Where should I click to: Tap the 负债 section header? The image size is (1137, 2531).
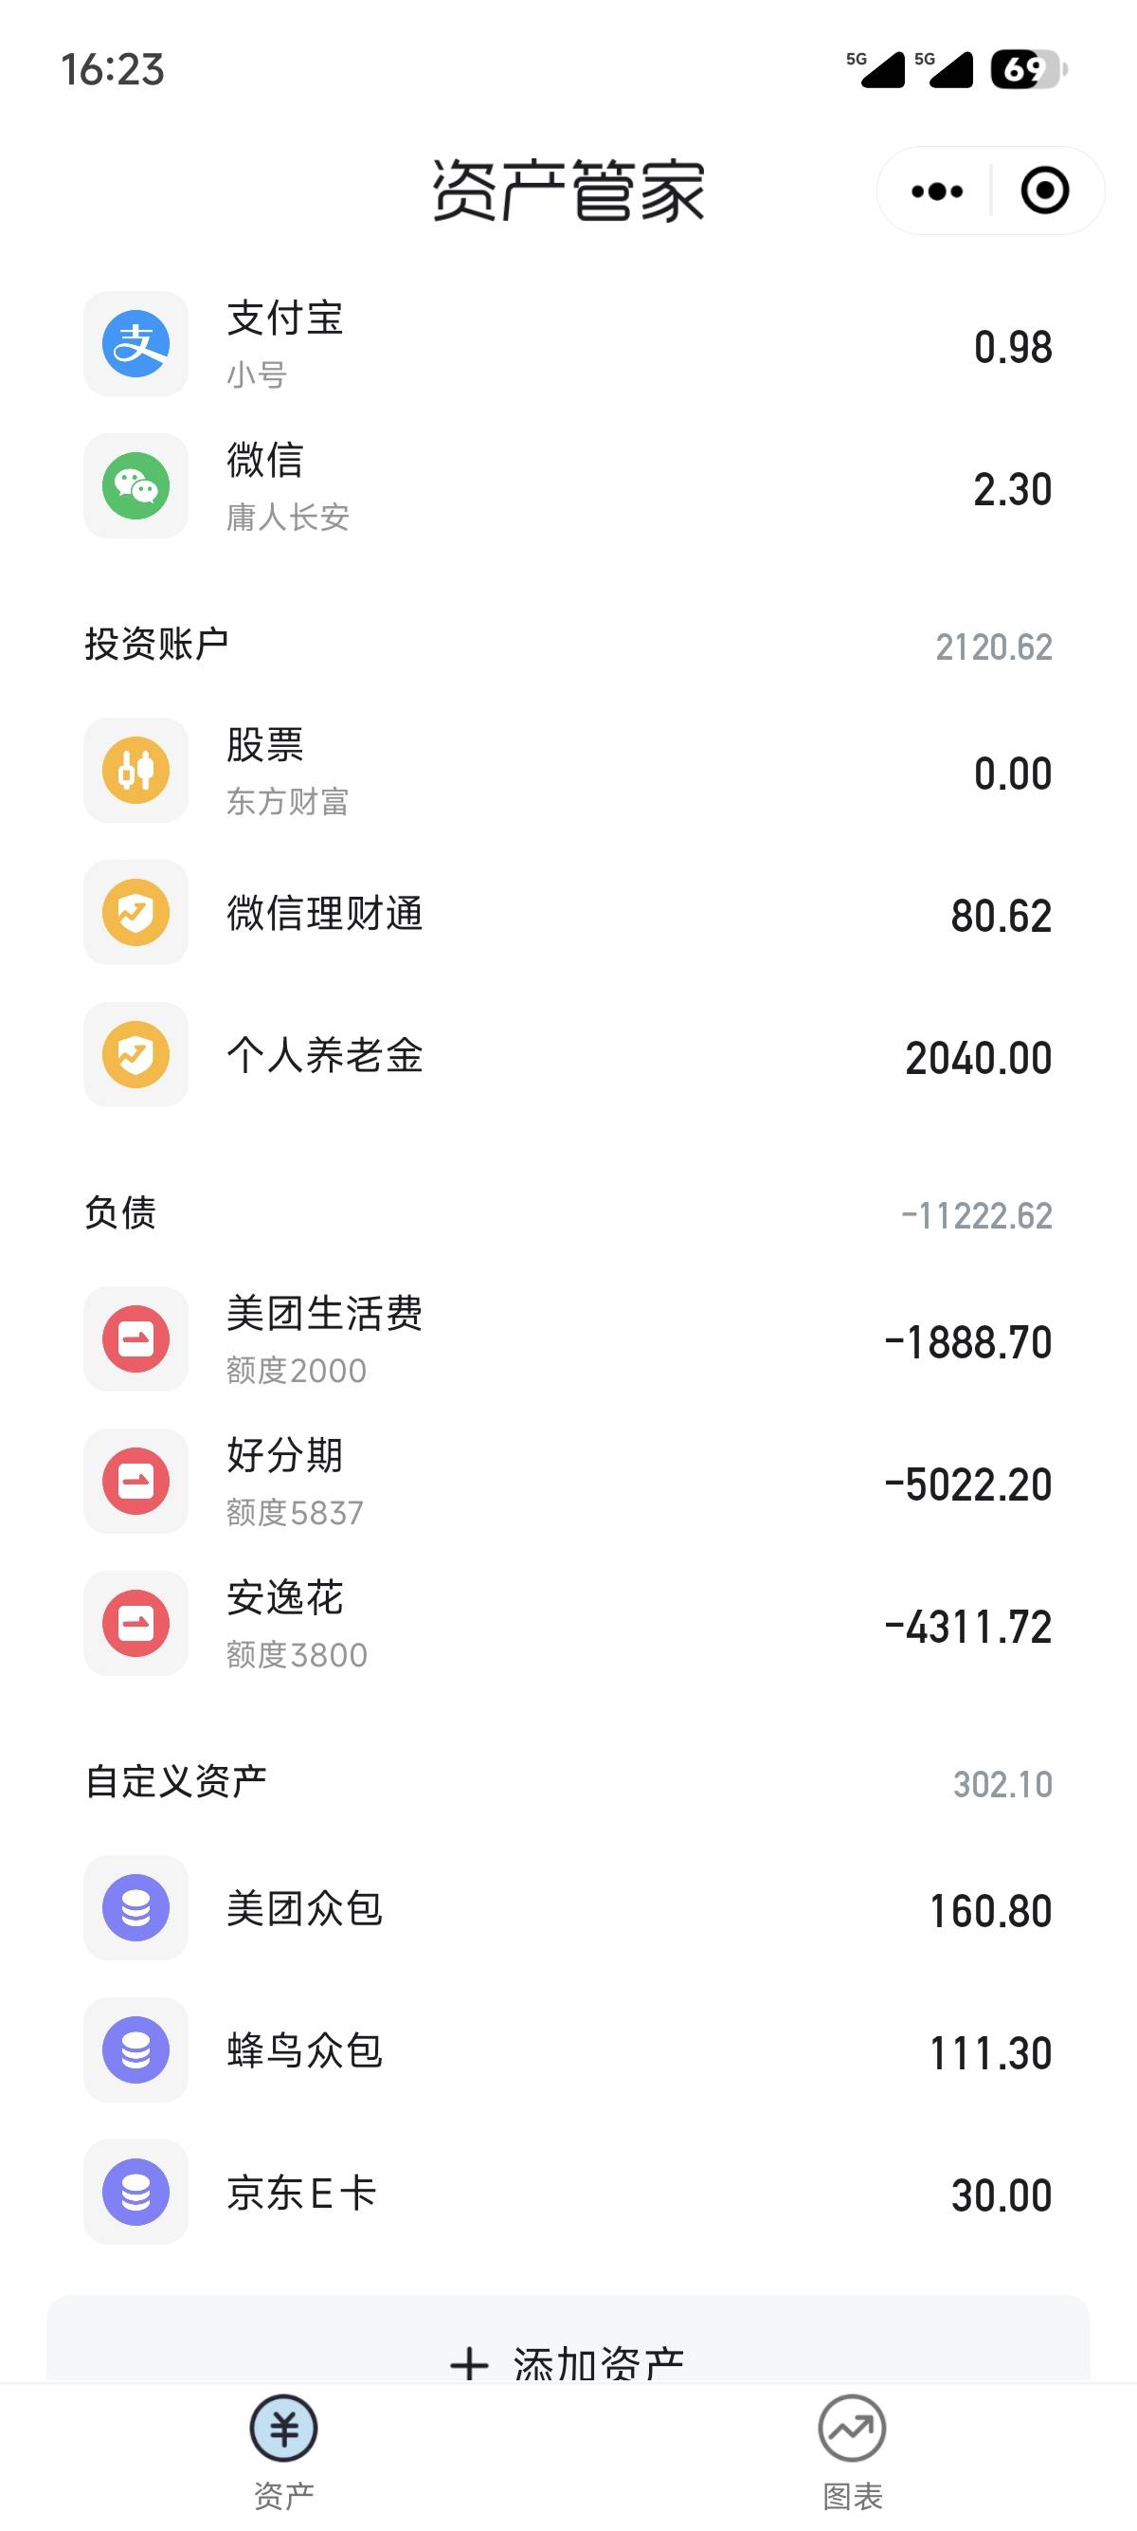(x=120, y=1213)
